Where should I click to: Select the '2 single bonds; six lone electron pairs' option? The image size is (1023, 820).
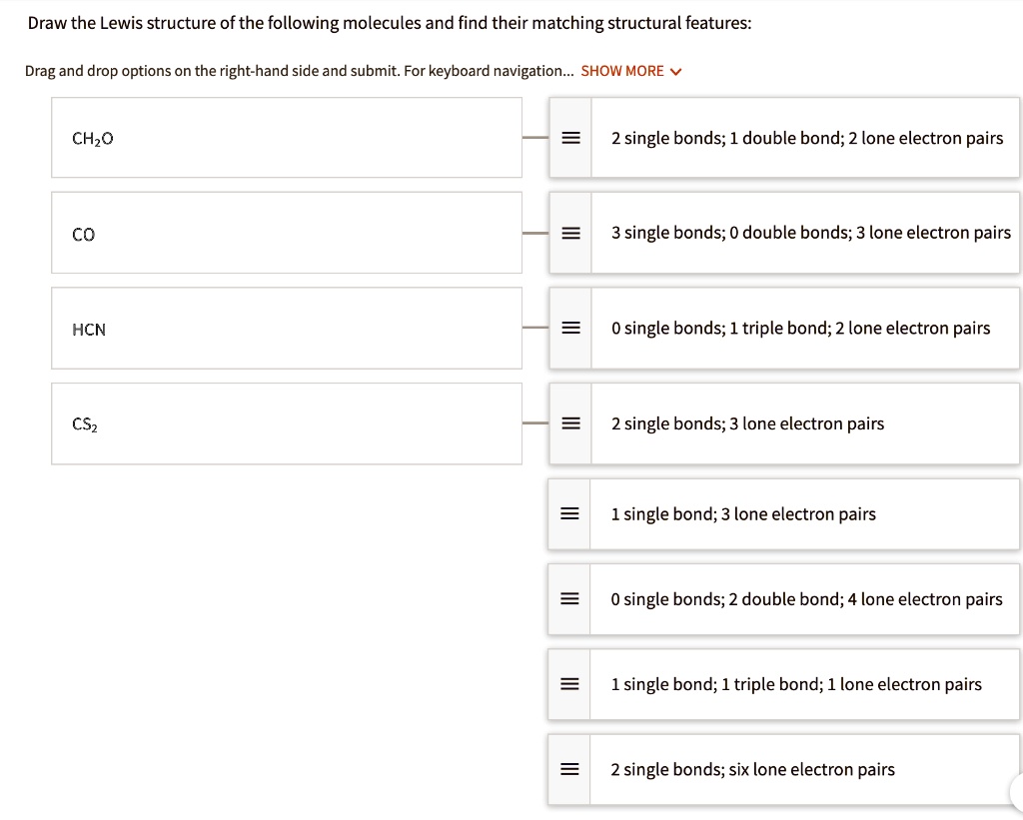coord(752,768)
